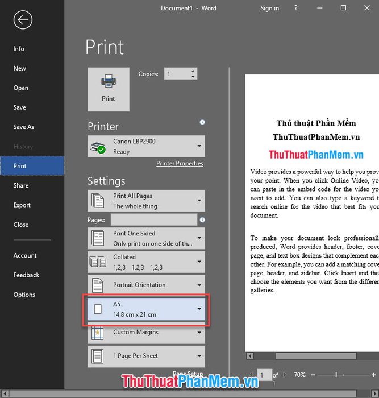Click the Copies number field

pyautogui.click(x=177, y=73)
